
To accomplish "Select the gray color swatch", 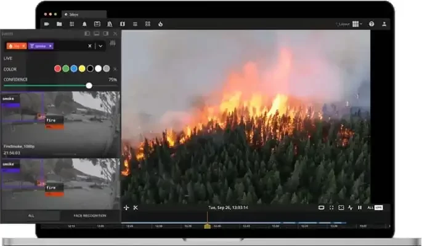I will 107,69.
